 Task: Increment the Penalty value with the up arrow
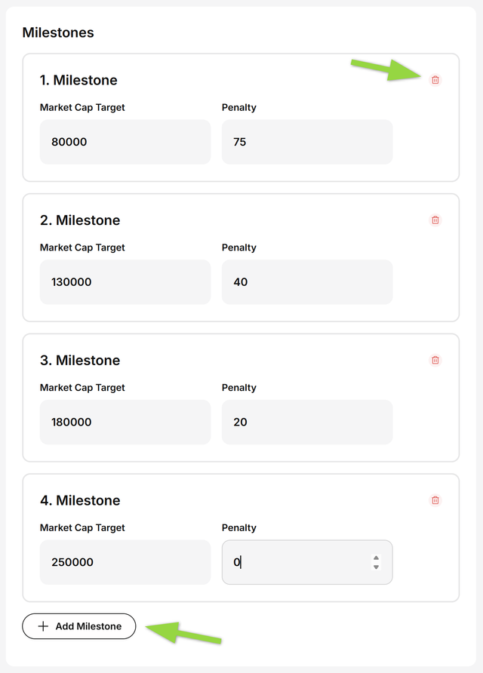point(376,558)
